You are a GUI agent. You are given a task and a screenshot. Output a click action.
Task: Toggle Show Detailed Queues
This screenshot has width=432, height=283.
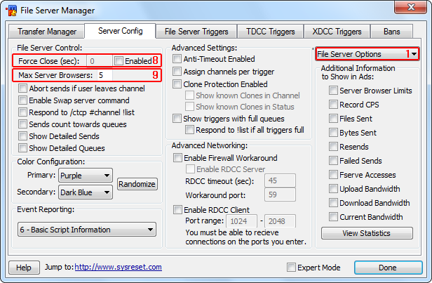(22, 148)
